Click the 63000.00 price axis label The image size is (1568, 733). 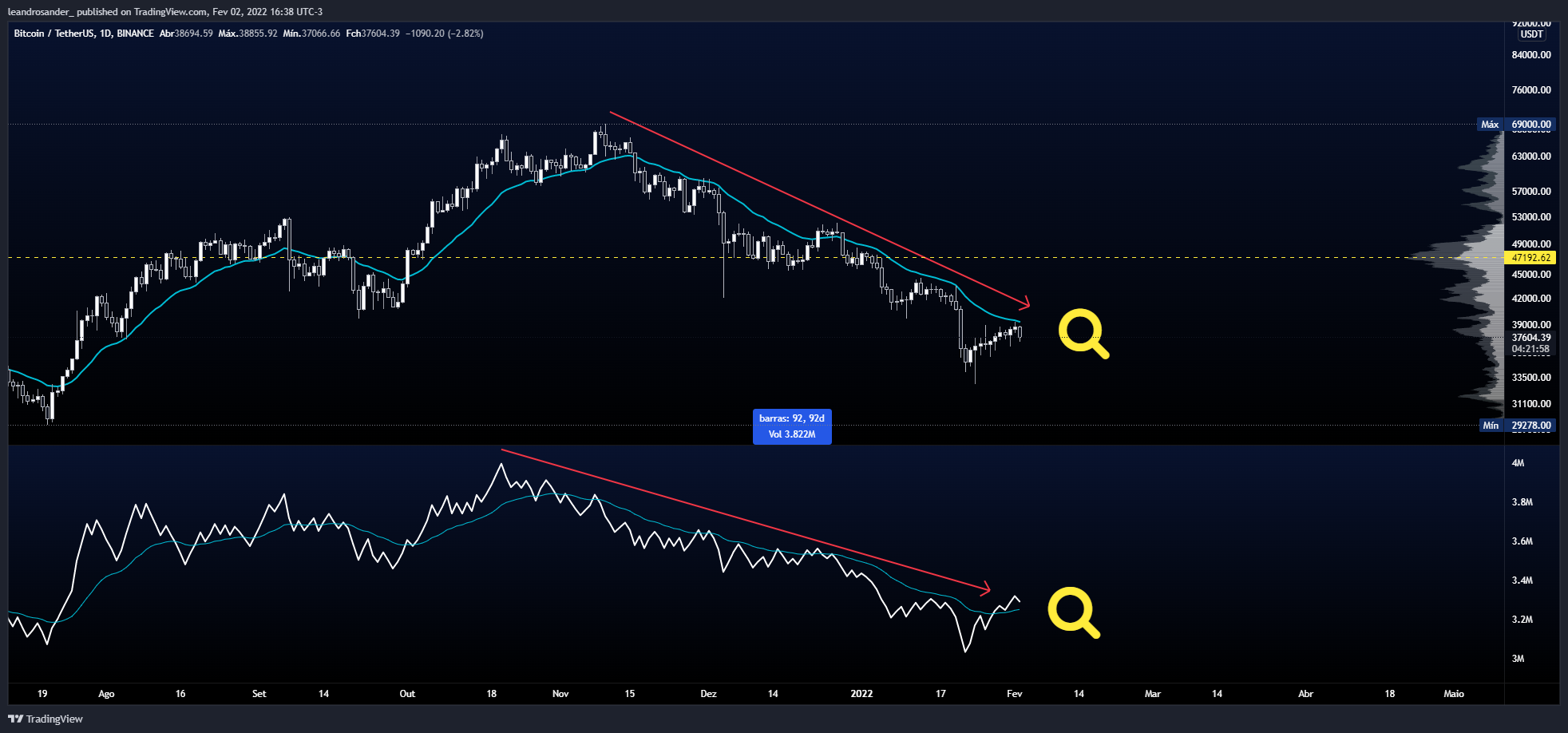click(1530, 157)
